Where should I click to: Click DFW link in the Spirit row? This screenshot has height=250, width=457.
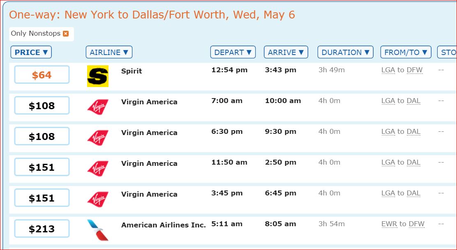click(x=414, y=70)
